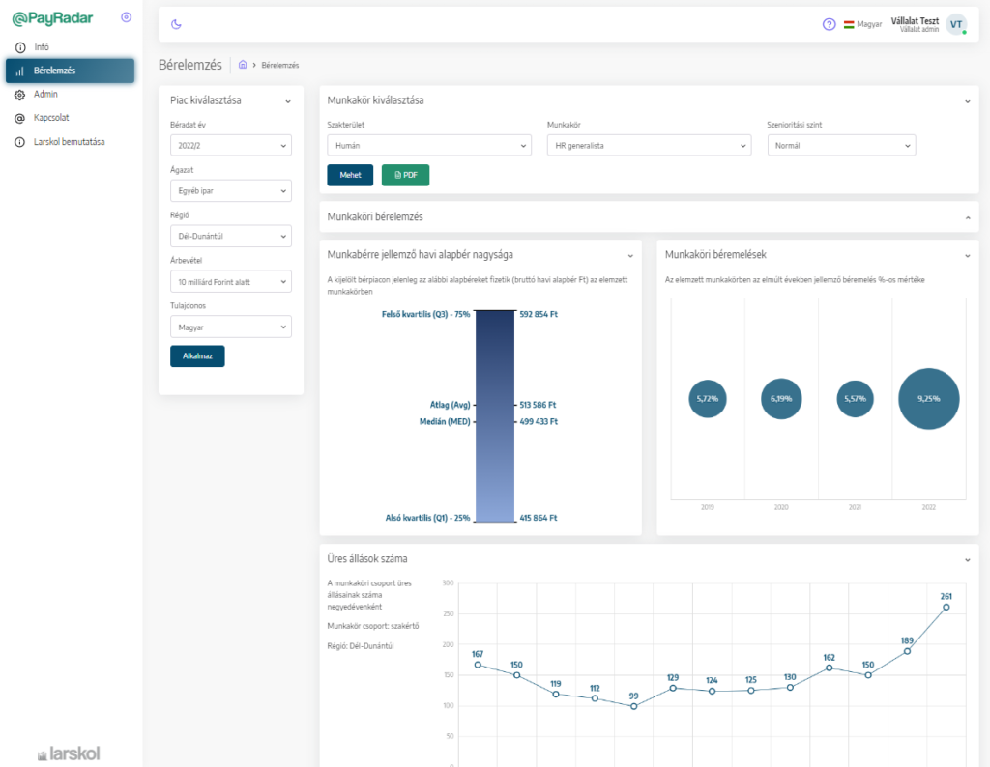
Task: Go to Admin in the sidebar
Action: pos(45,95)
